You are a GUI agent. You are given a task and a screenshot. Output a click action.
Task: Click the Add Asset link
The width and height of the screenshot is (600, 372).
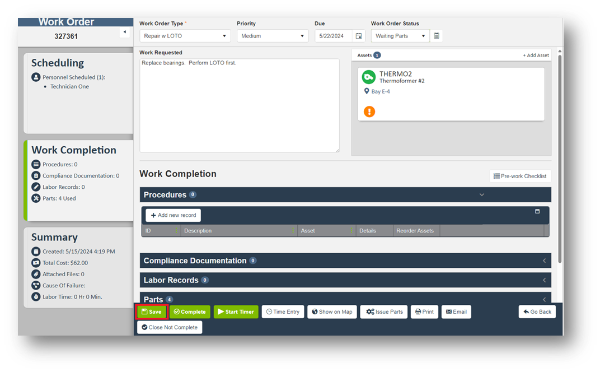point(536,55)
